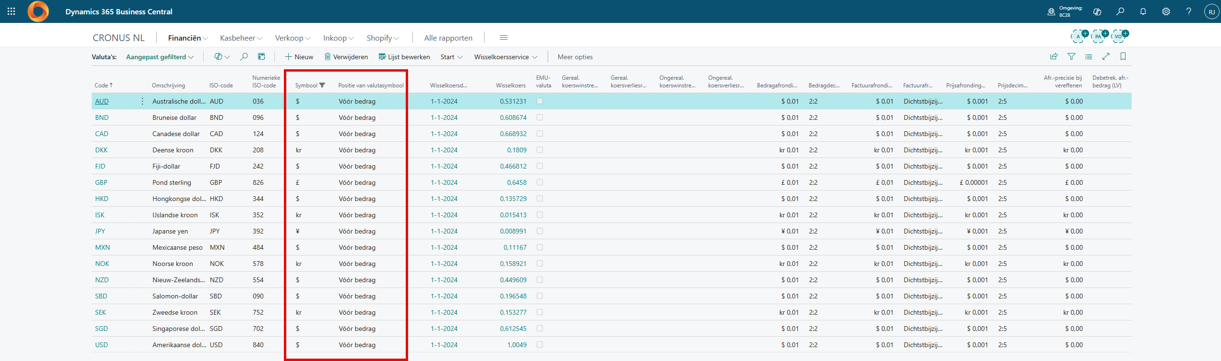Screen dimensions: 1221x361
Task: Tick the EMU-valuta checkbox for AUD
Action: [540, 101]
